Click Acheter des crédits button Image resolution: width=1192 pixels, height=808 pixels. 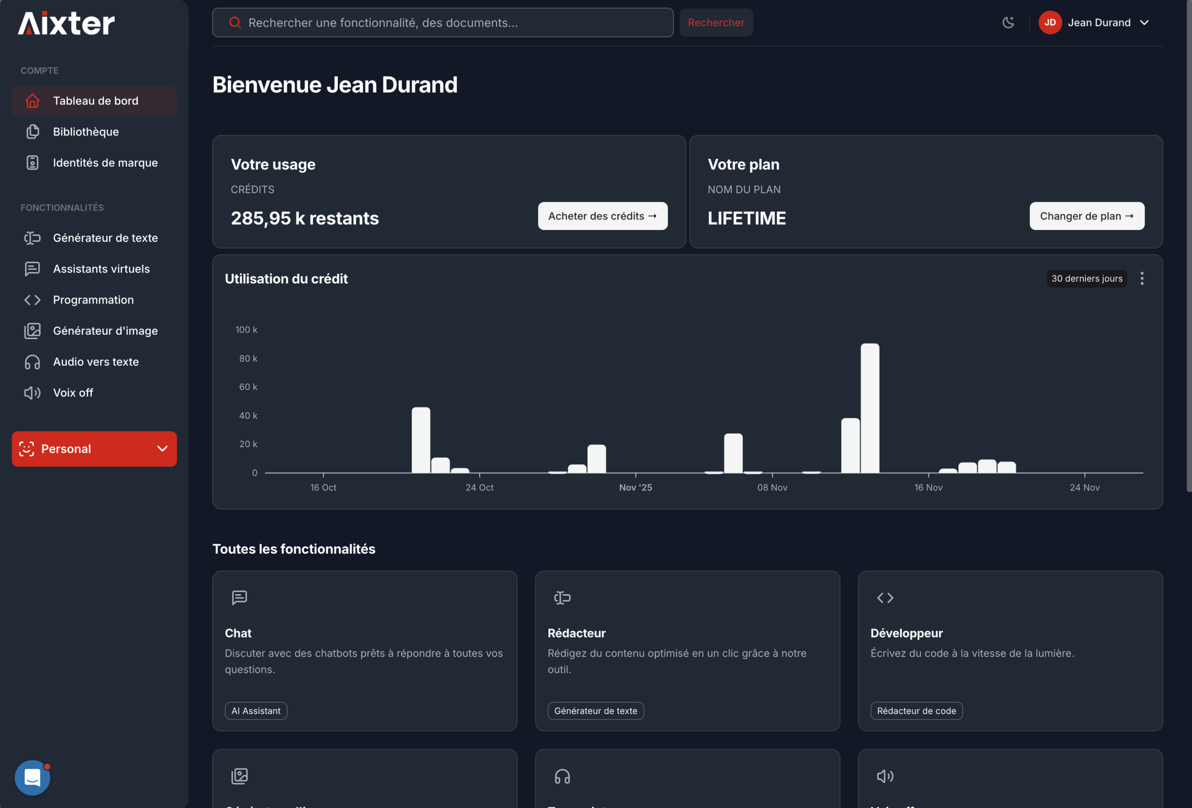coord(602,216)
